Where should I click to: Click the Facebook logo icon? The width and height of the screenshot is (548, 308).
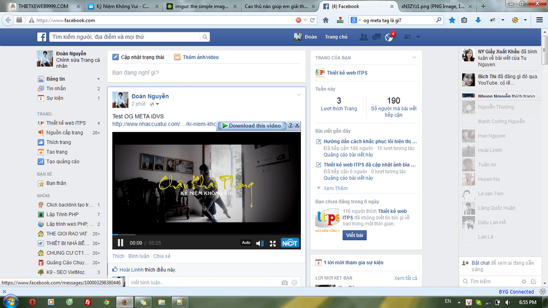tap(42, 37)
